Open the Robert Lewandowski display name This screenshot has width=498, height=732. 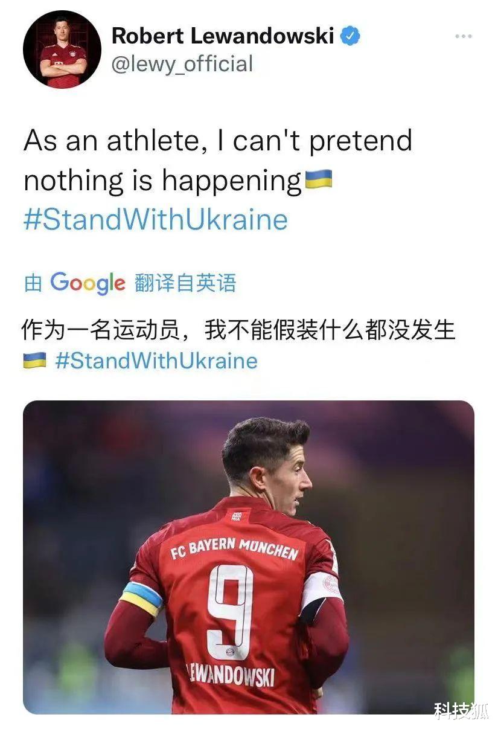pyautogui.click(x=223, y=36)
